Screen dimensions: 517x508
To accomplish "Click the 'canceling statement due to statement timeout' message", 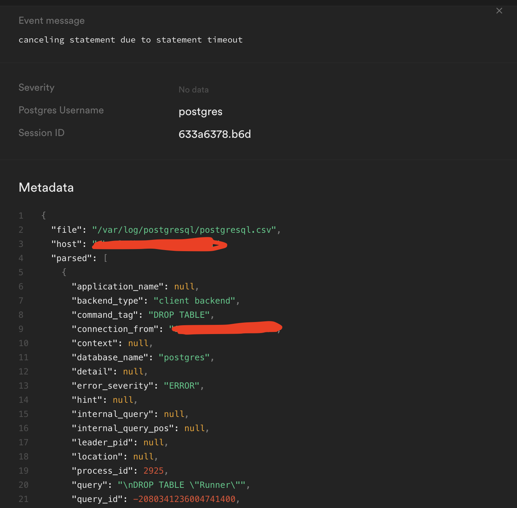I will [x=130, y=40].
